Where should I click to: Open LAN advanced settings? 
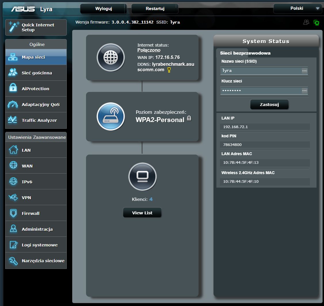click(x=36, y=150)
